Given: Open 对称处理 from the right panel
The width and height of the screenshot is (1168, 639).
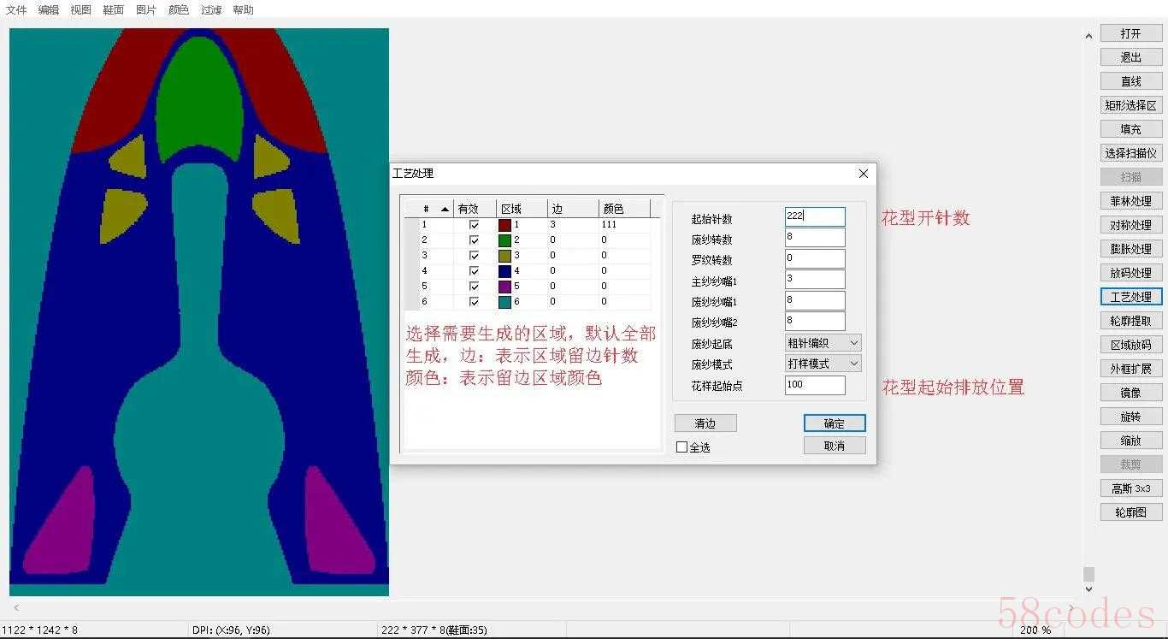Looking at the screenshot, I should click(x=1130, y=225).
